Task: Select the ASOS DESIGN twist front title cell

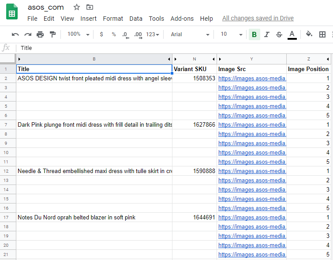Action: point(94,79)
